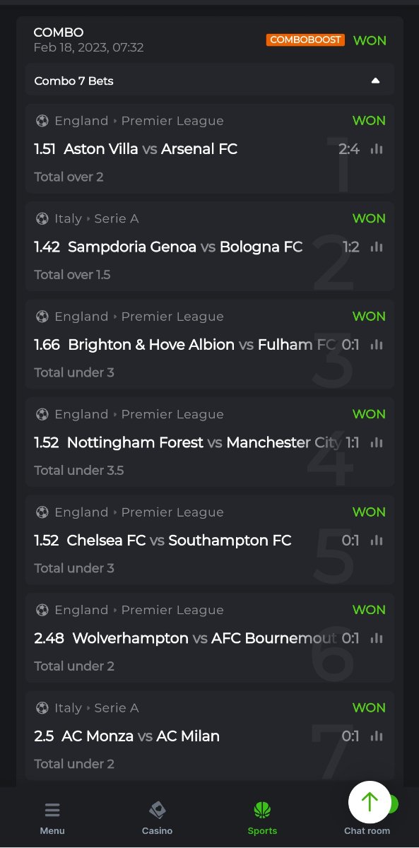View statistics for Brighton vs Fulham match

pyautogui.click(x=377, y=345)
